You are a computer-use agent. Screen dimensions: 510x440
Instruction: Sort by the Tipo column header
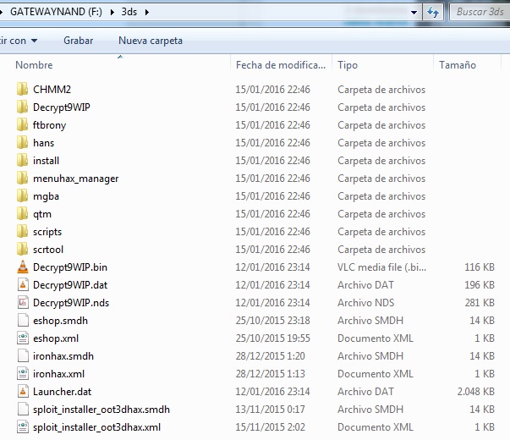pyautogui.click(x=348, y=65)
